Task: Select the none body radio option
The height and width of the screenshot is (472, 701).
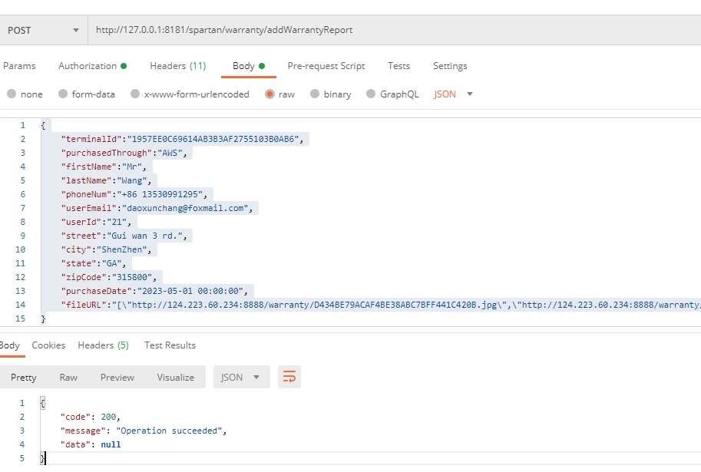Action: click(12, 94)
